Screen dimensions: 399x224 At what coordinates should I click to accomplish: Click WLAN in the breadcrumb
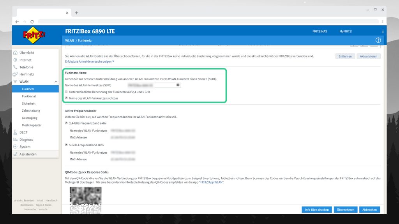click(69, 40)
